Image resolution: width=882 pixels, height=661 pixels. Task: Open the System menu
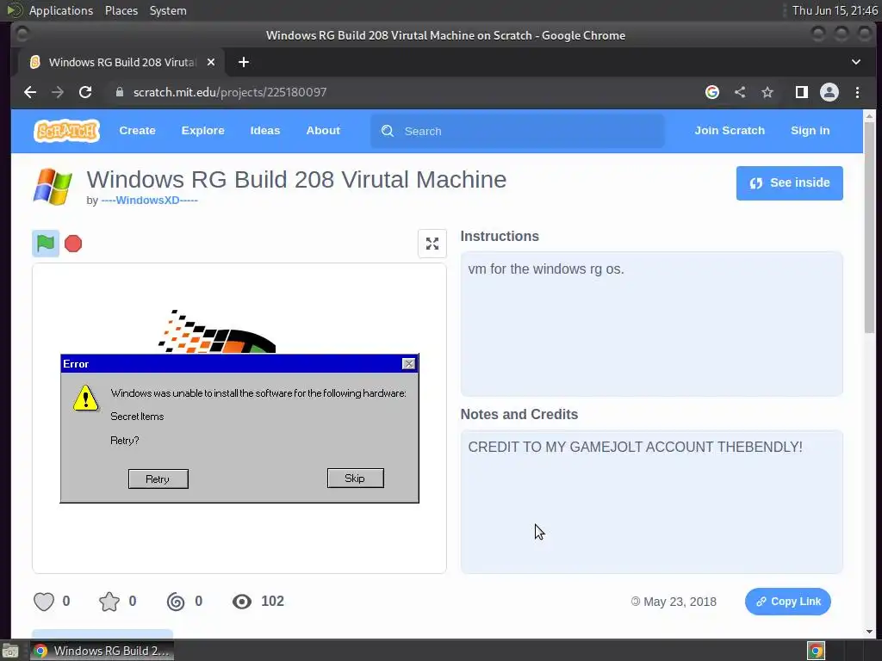click(168, 10)
